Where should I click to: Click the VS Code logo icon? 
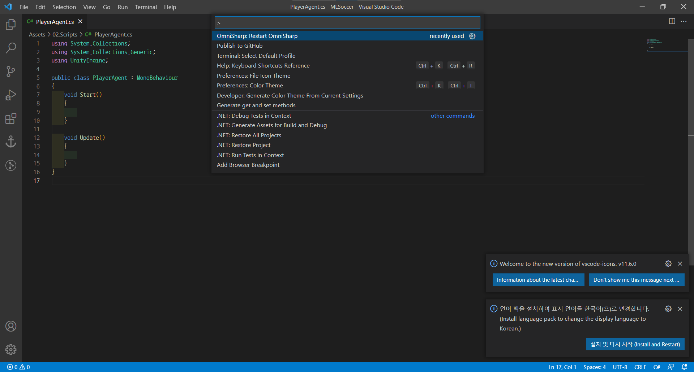click(8, 7)
